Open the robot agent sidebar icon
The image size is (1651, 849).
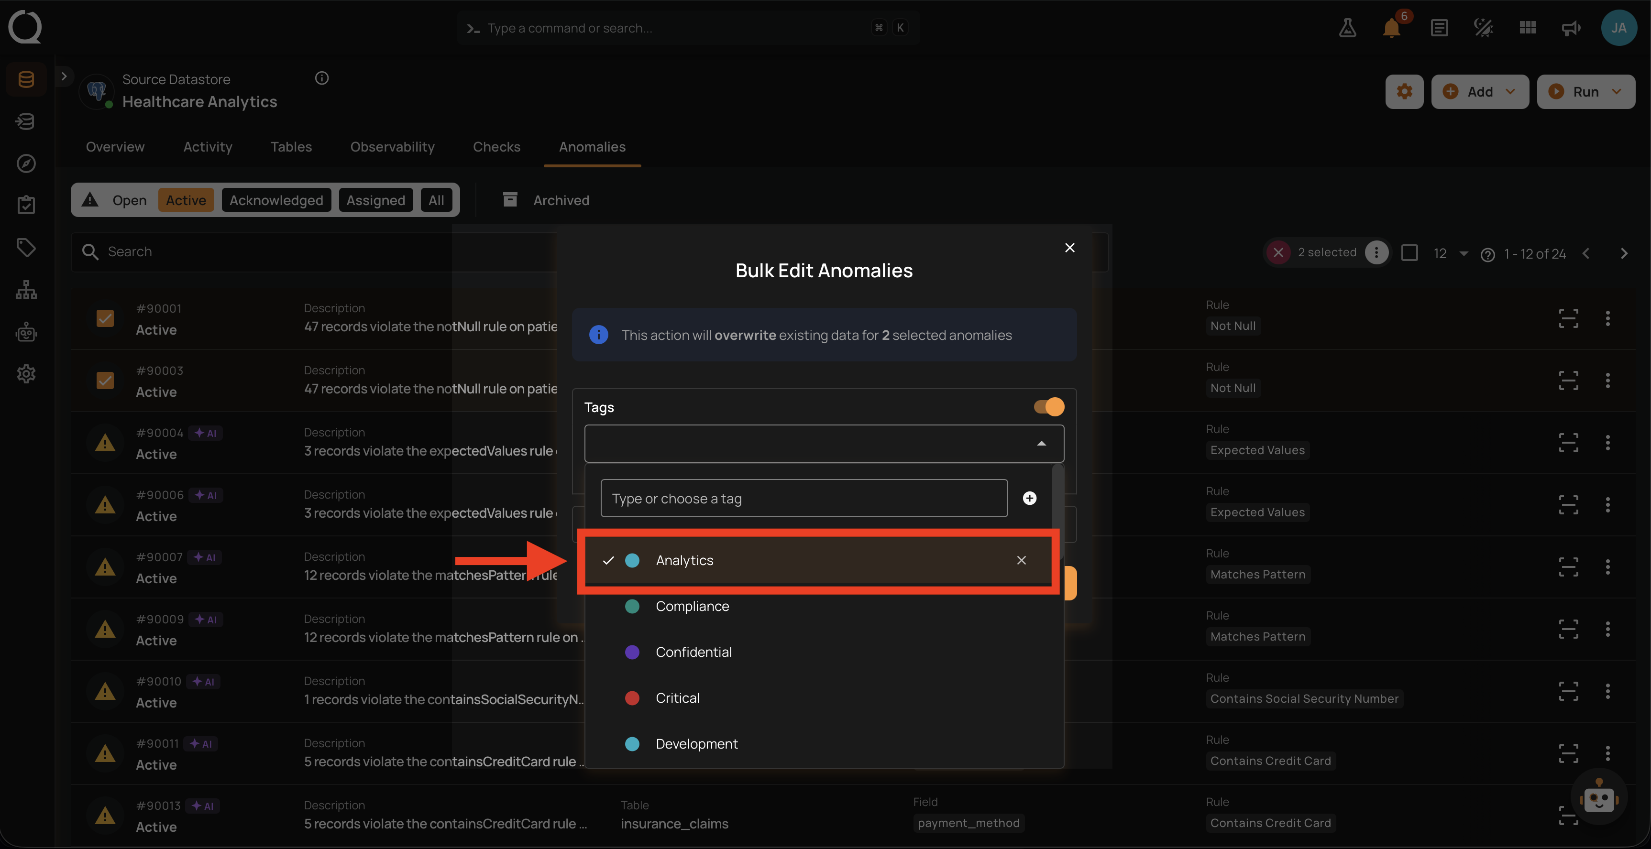[26, 332]
